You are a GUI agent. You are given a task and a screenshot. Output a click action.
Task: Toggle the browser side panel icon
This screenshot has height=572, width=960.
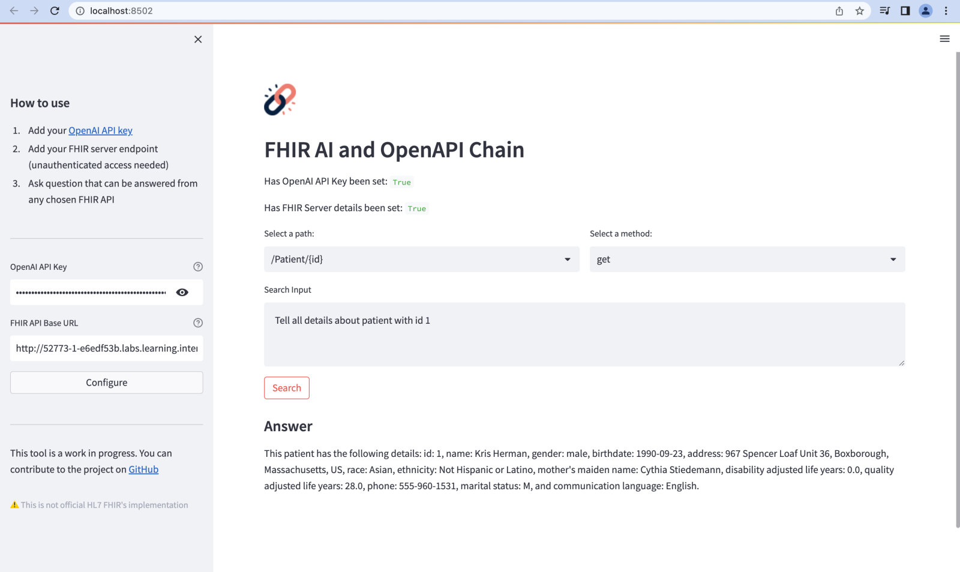(x=905, y=11)
